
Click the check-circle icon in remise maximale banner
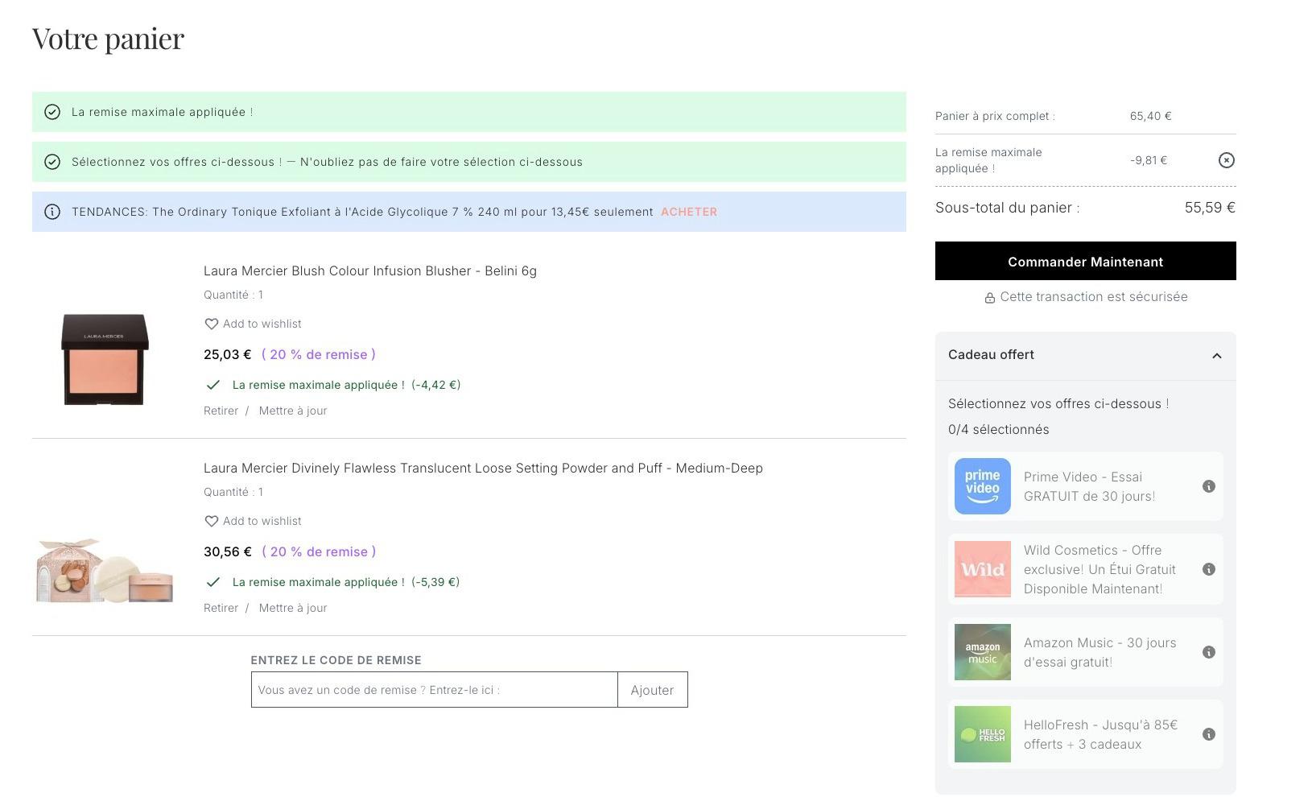[52, 112]
